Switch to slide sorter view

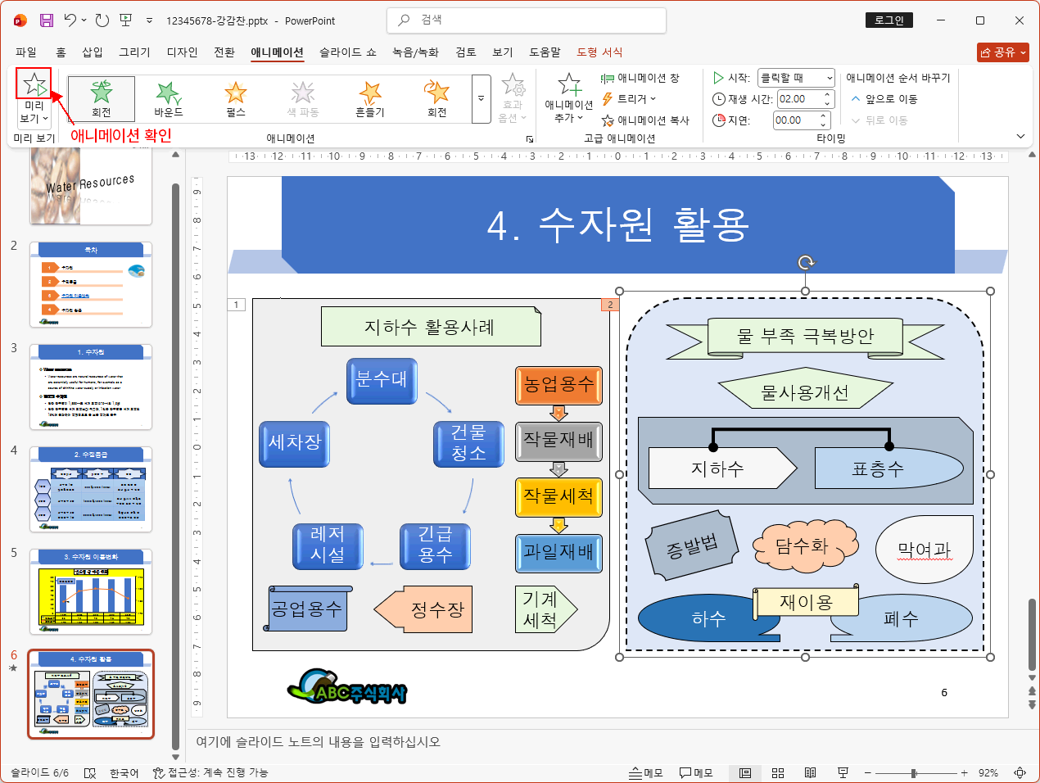click(778, 772)
